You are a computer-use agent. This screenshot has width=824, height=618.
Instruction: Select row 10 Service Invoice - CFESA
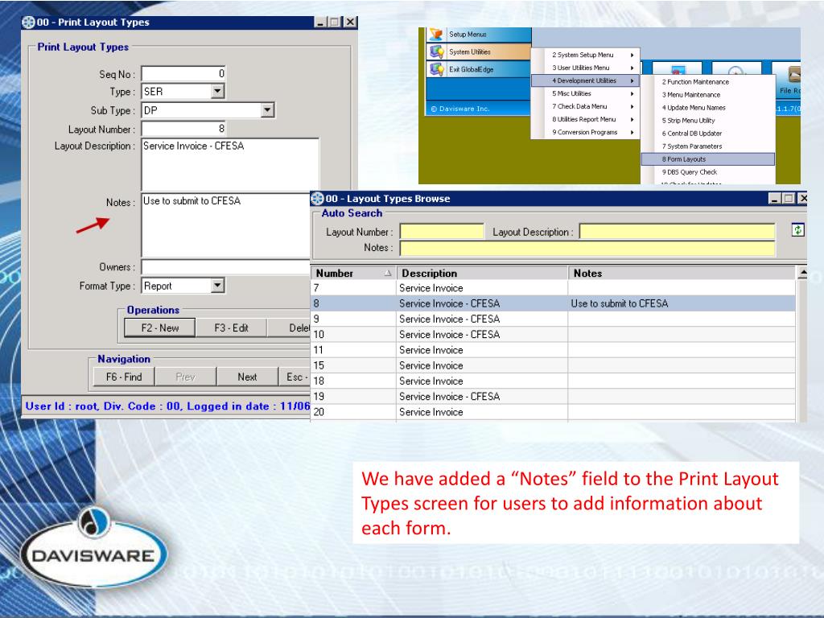point(553,334)
